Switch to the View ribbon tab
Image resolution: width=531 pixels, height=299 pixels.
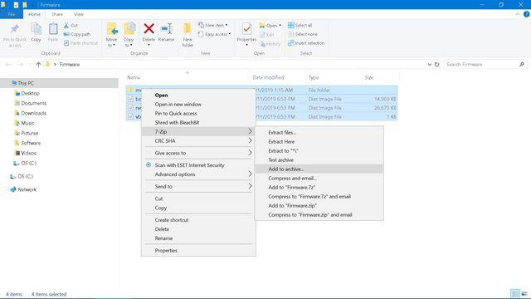click(79, 14)
